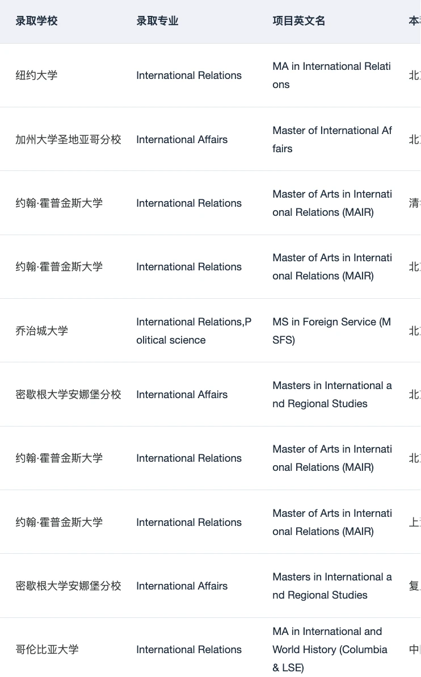Image resolution: width=421 pixels, height=677 pixels.
Task: Click the 录取专业 column header
Action: click(x=157, y=20)
